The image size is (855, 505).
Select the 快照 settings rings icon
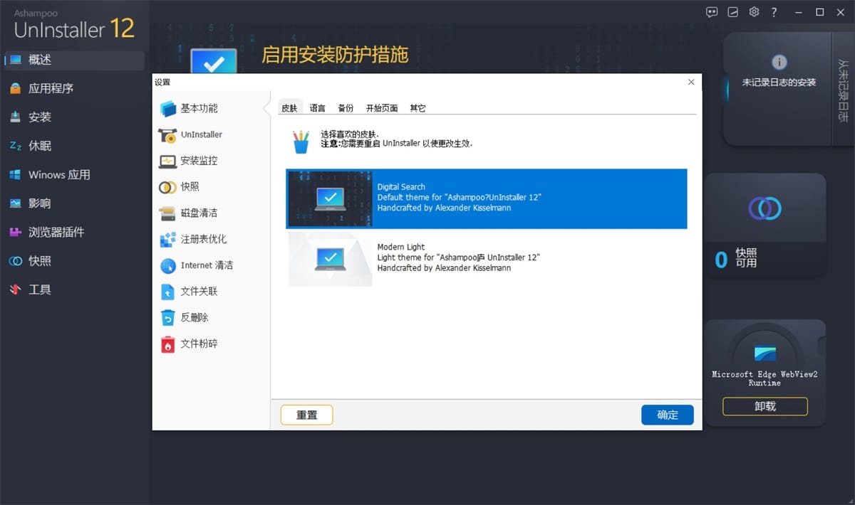tap(168, 187)
